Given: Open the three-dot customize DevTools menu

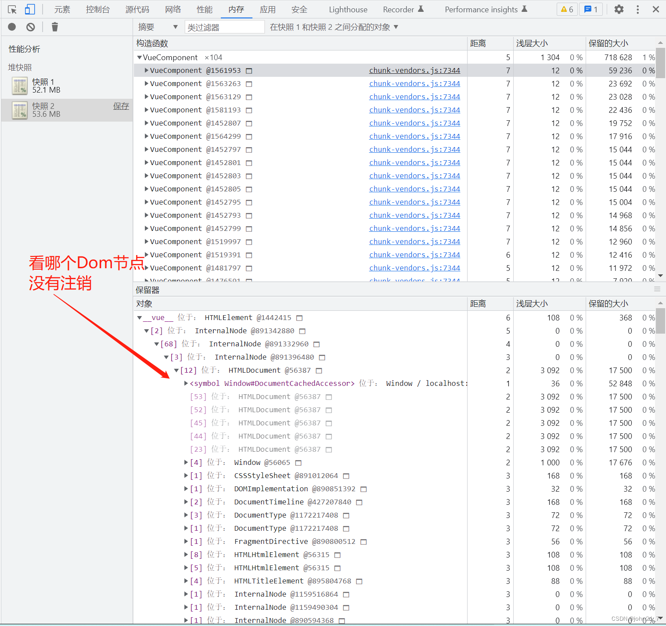Looking at the screenshot, I should tap(638, 9).
